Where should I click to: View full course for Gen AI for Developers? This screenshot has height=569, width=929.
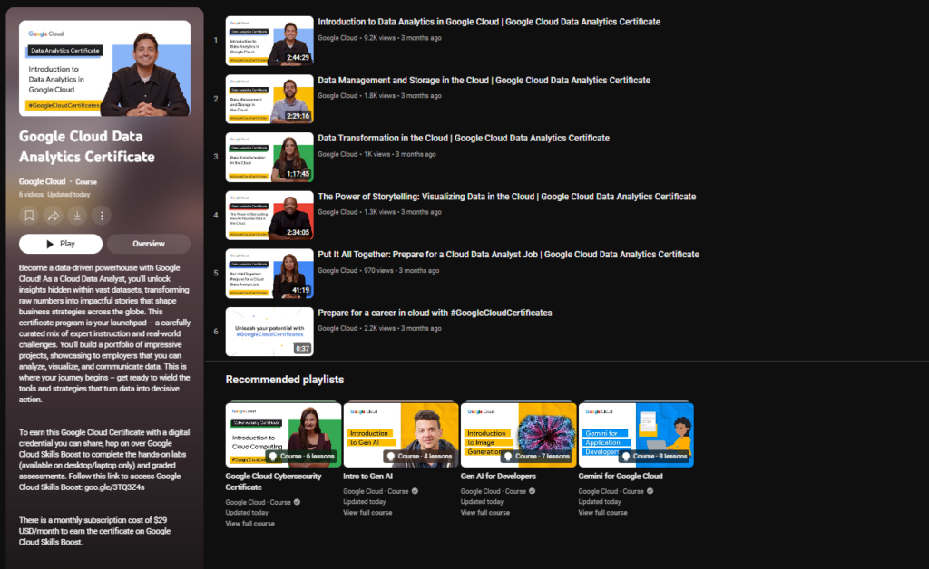[x=485, y=513]
